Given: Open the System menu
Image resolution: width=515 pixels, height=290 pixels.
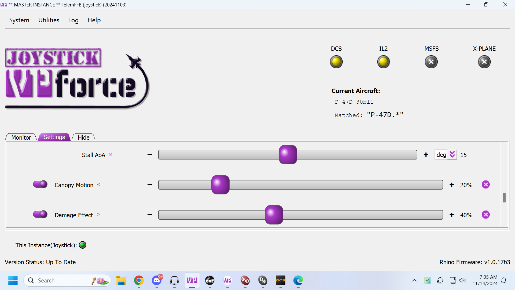Looking at the screenshot, I should [x=19, y=20].
